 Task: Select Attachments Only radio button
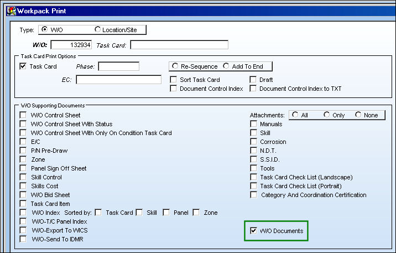[x=326, y=115]
